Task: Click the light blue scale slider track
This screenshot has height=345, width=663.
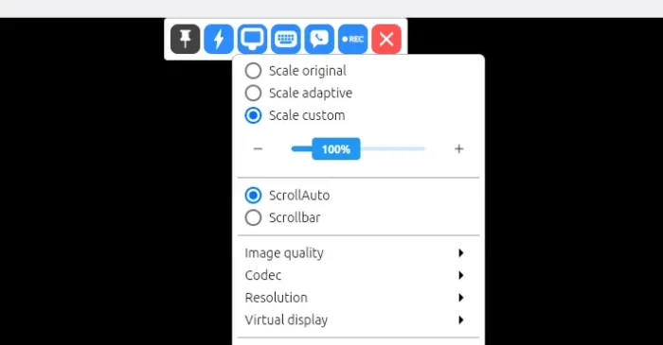Action: coord(392,148)
